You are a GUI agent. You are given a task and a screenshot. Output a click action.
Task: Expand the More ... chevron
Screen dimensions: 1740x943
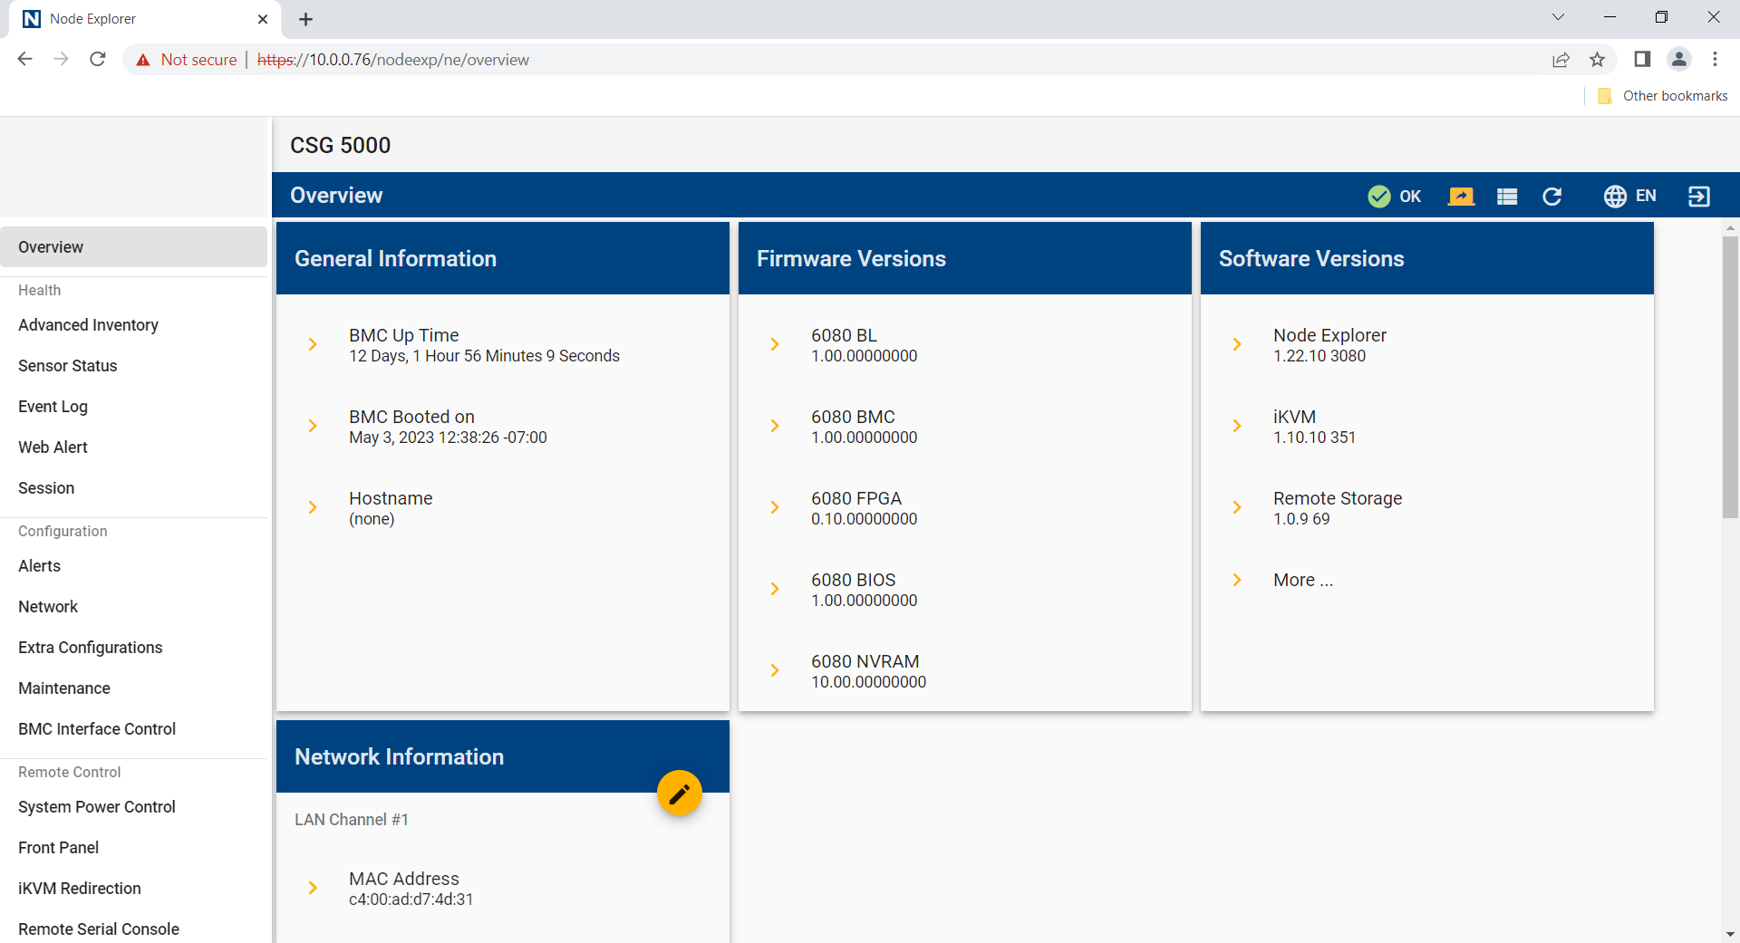pyautogui.click(x=1237, y=580)
